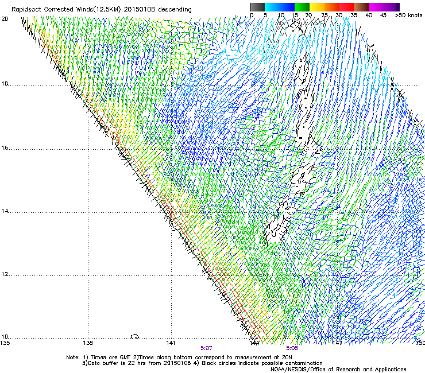Click the '45' legend label
Image resolution: width=425 pixels, height=373 pixels.
point(383,15)
